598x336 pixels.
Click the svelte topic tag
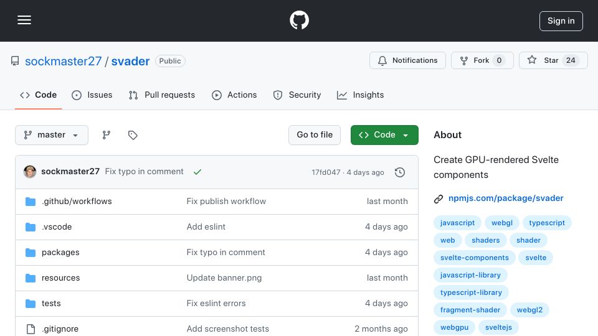pyautogui.click(x=536, y=258)
